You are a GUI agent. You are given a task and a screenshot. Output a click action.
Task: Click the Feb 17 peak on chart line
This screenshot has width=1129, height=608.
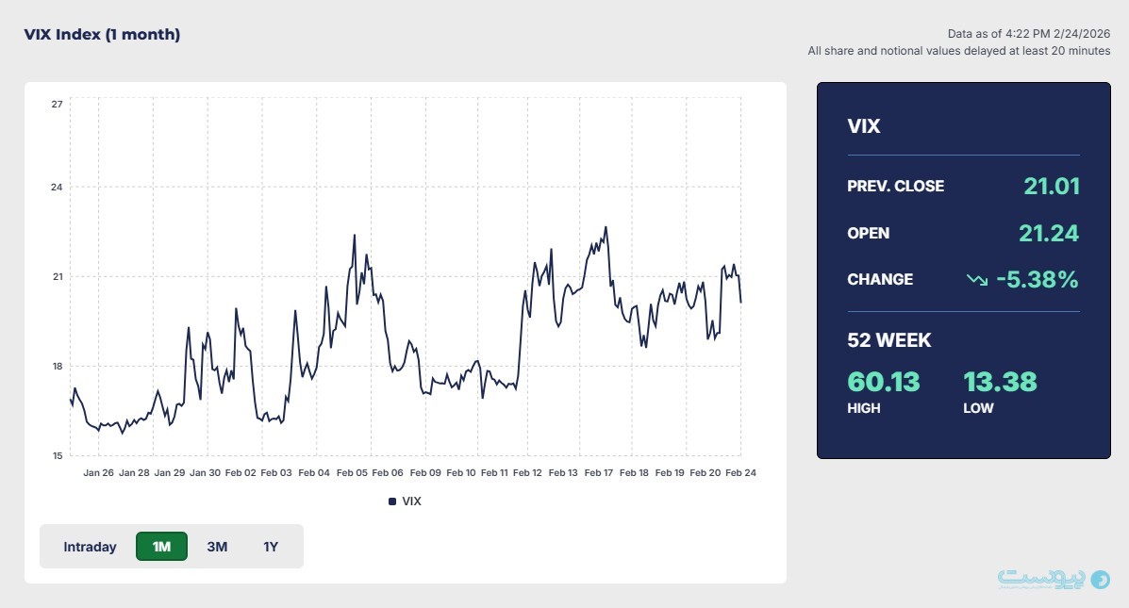[606, 227]
